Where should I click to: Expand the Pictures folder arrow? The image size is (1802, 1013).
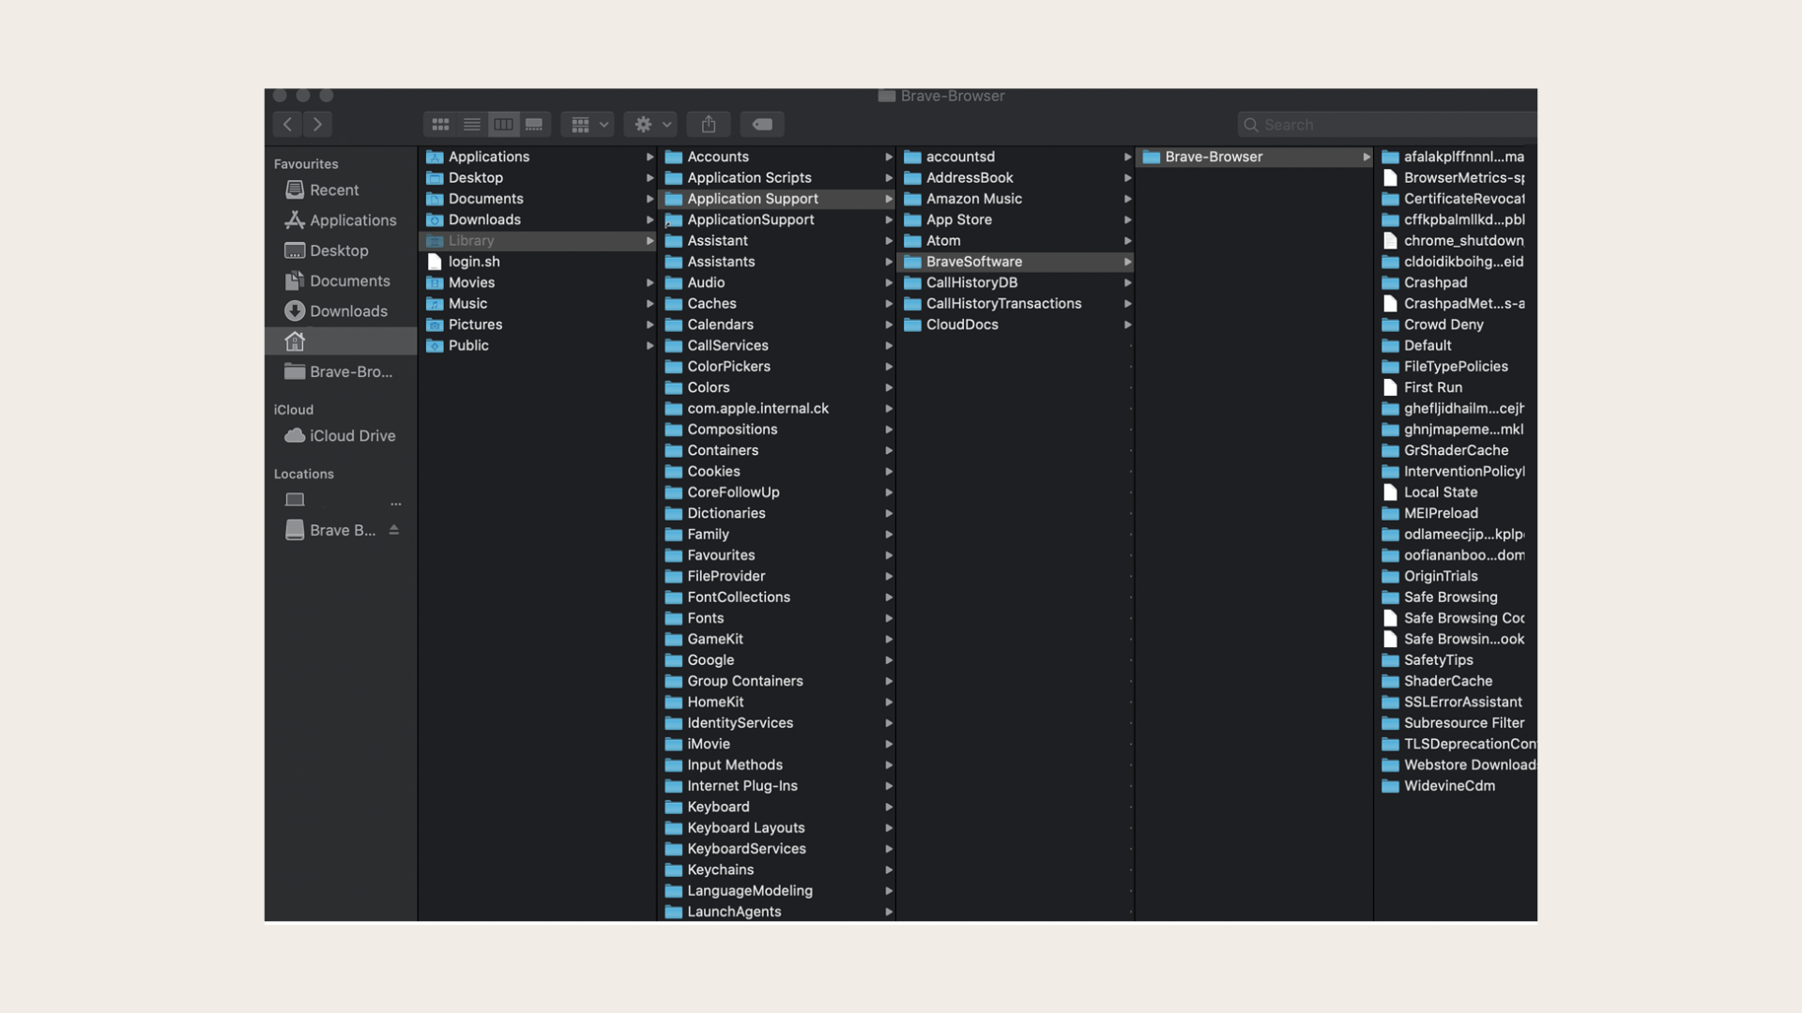pos(649,325)
